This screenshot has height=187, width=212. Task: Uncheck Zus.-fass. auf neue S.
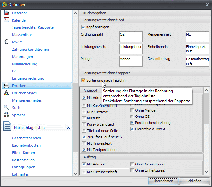click(x=84, y=137)
